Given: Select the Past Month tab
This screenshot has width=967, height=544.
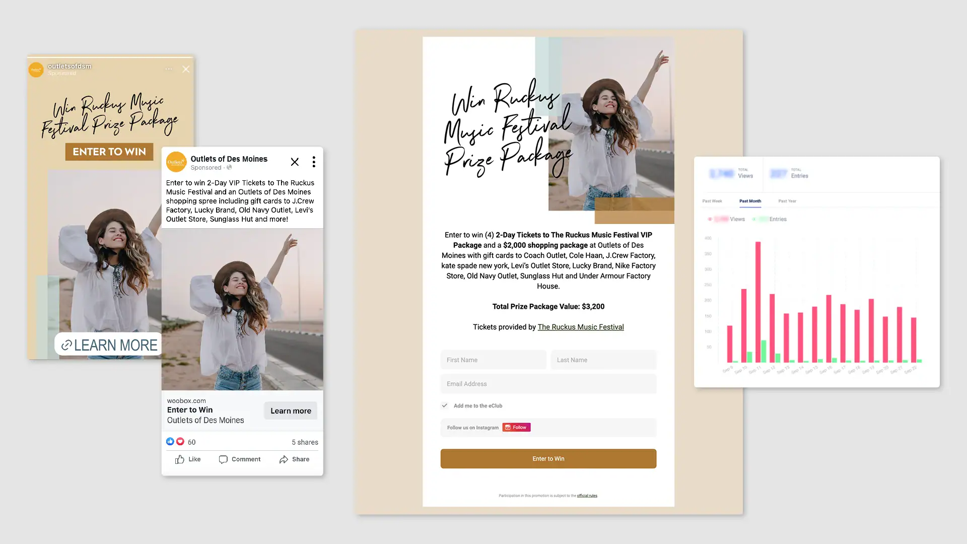Looking at the screenshot, I should pos(750,201).
